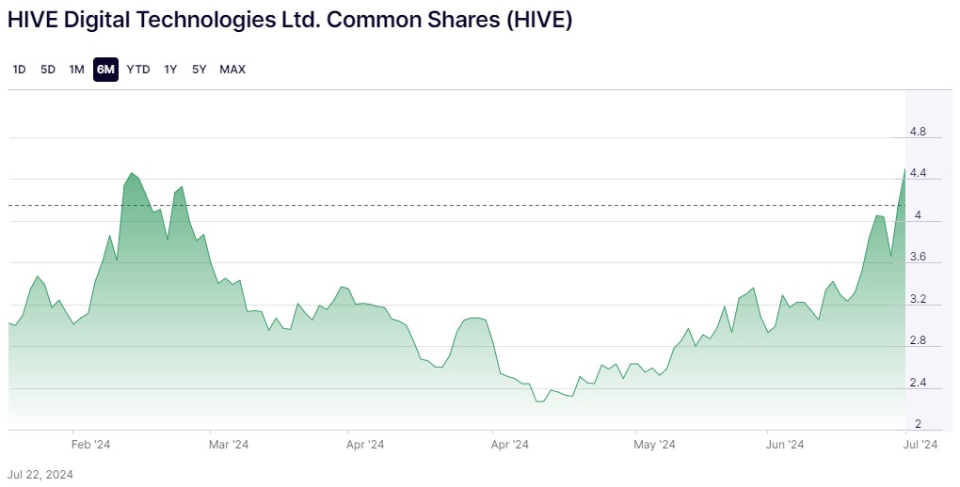Click the 3.2 price axis label

[918, 300]
